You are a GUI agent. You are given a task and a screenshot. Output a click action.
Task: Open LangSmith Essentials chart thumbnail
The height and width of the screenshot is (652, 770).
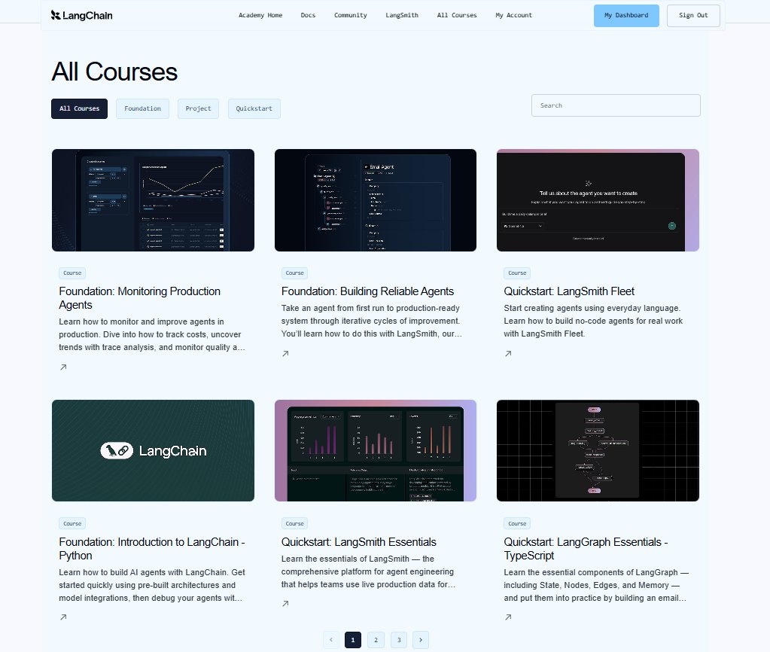(376, 450)
